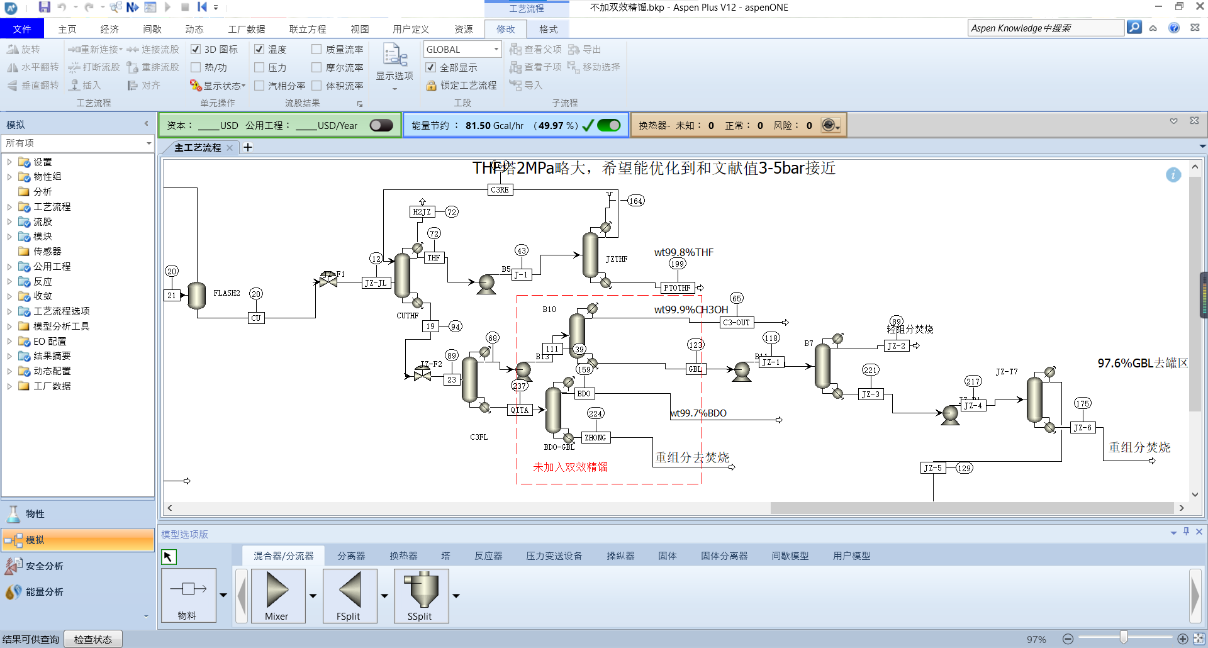This screenshot has height=648, width=1208.
Task: Click the horizontal flip 水平翻转 icon
Action: (x=13, y=67)
